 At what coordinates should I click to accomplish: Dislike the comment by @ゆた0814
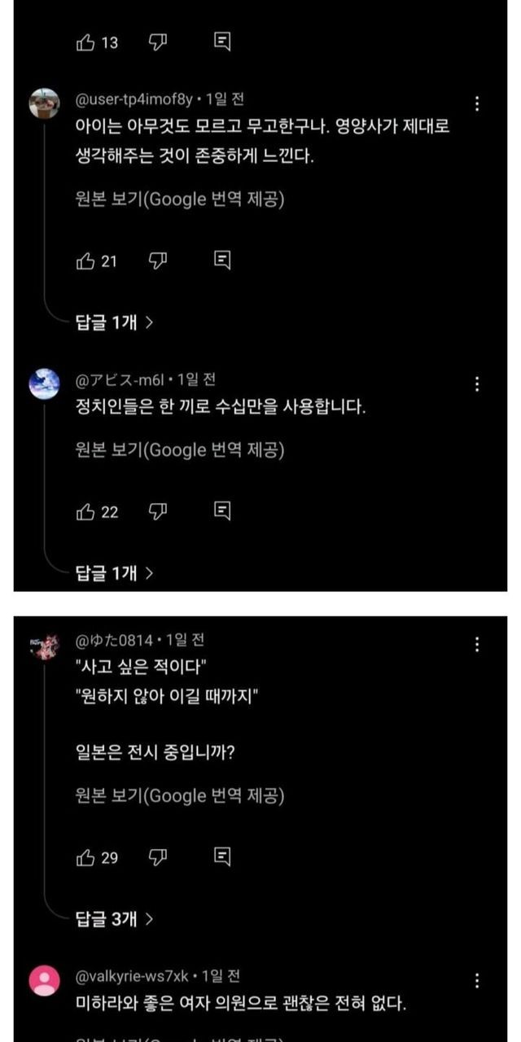coord(158,856)
